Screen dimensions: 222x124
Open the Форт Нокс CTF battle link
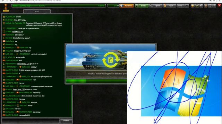[x=19, y=90]
